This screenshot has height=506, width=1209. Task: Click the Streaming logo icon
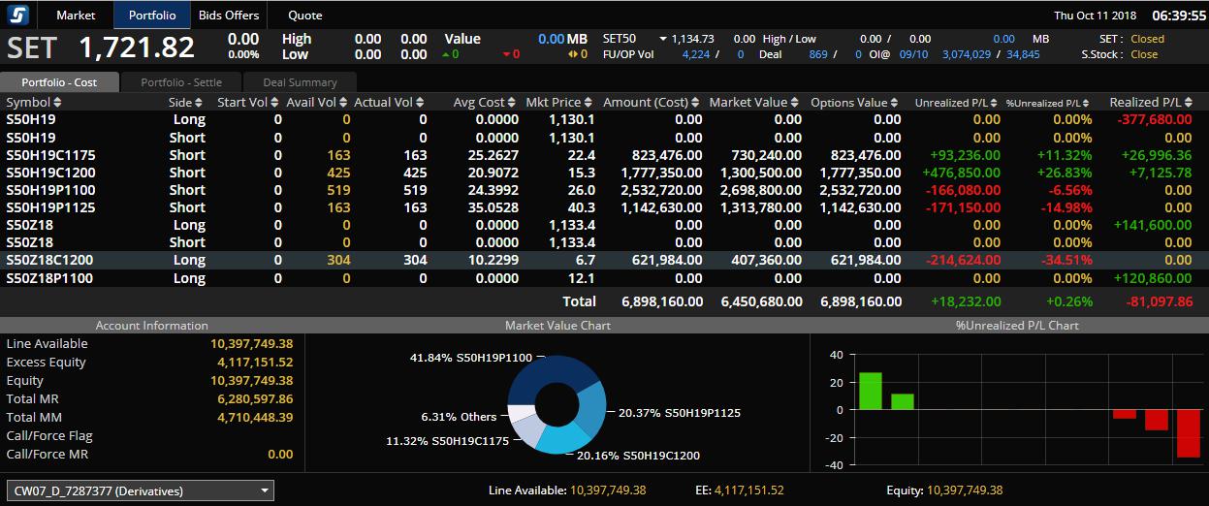[x=19, y=15]
